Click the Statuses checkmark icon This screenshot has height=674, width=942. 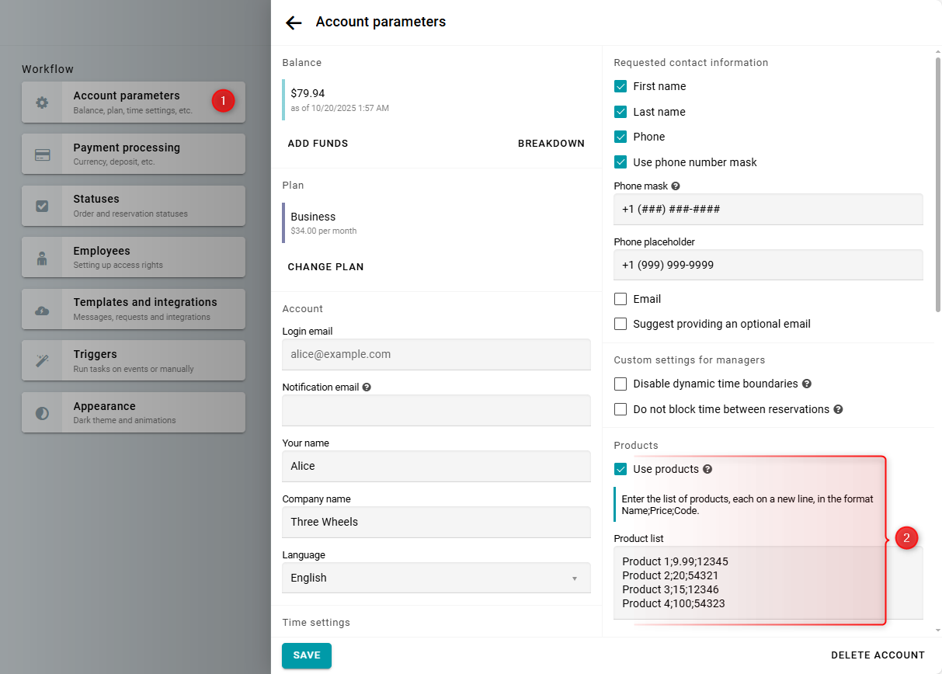[42, 206]
